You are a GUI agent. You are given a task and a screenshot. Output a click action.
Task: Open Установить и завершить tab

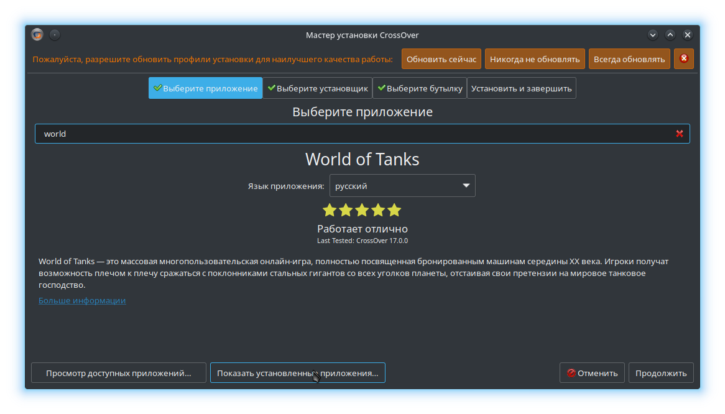click(x=521, y=88)
